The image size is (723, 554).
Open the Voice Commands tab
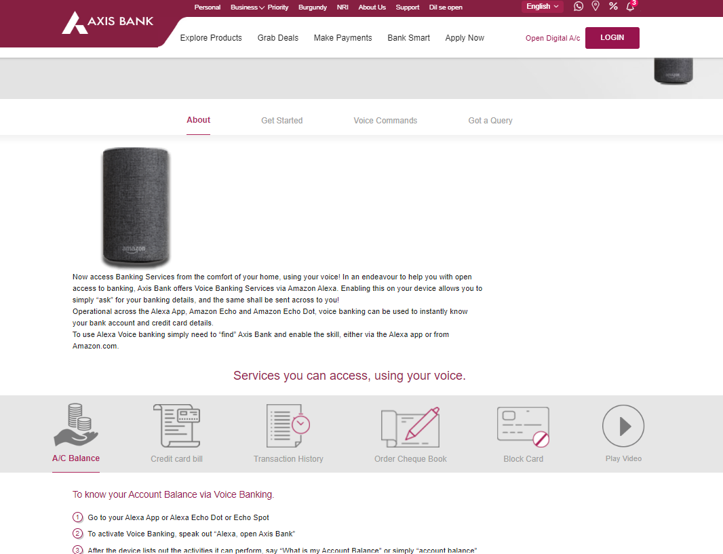coord(385,121)
